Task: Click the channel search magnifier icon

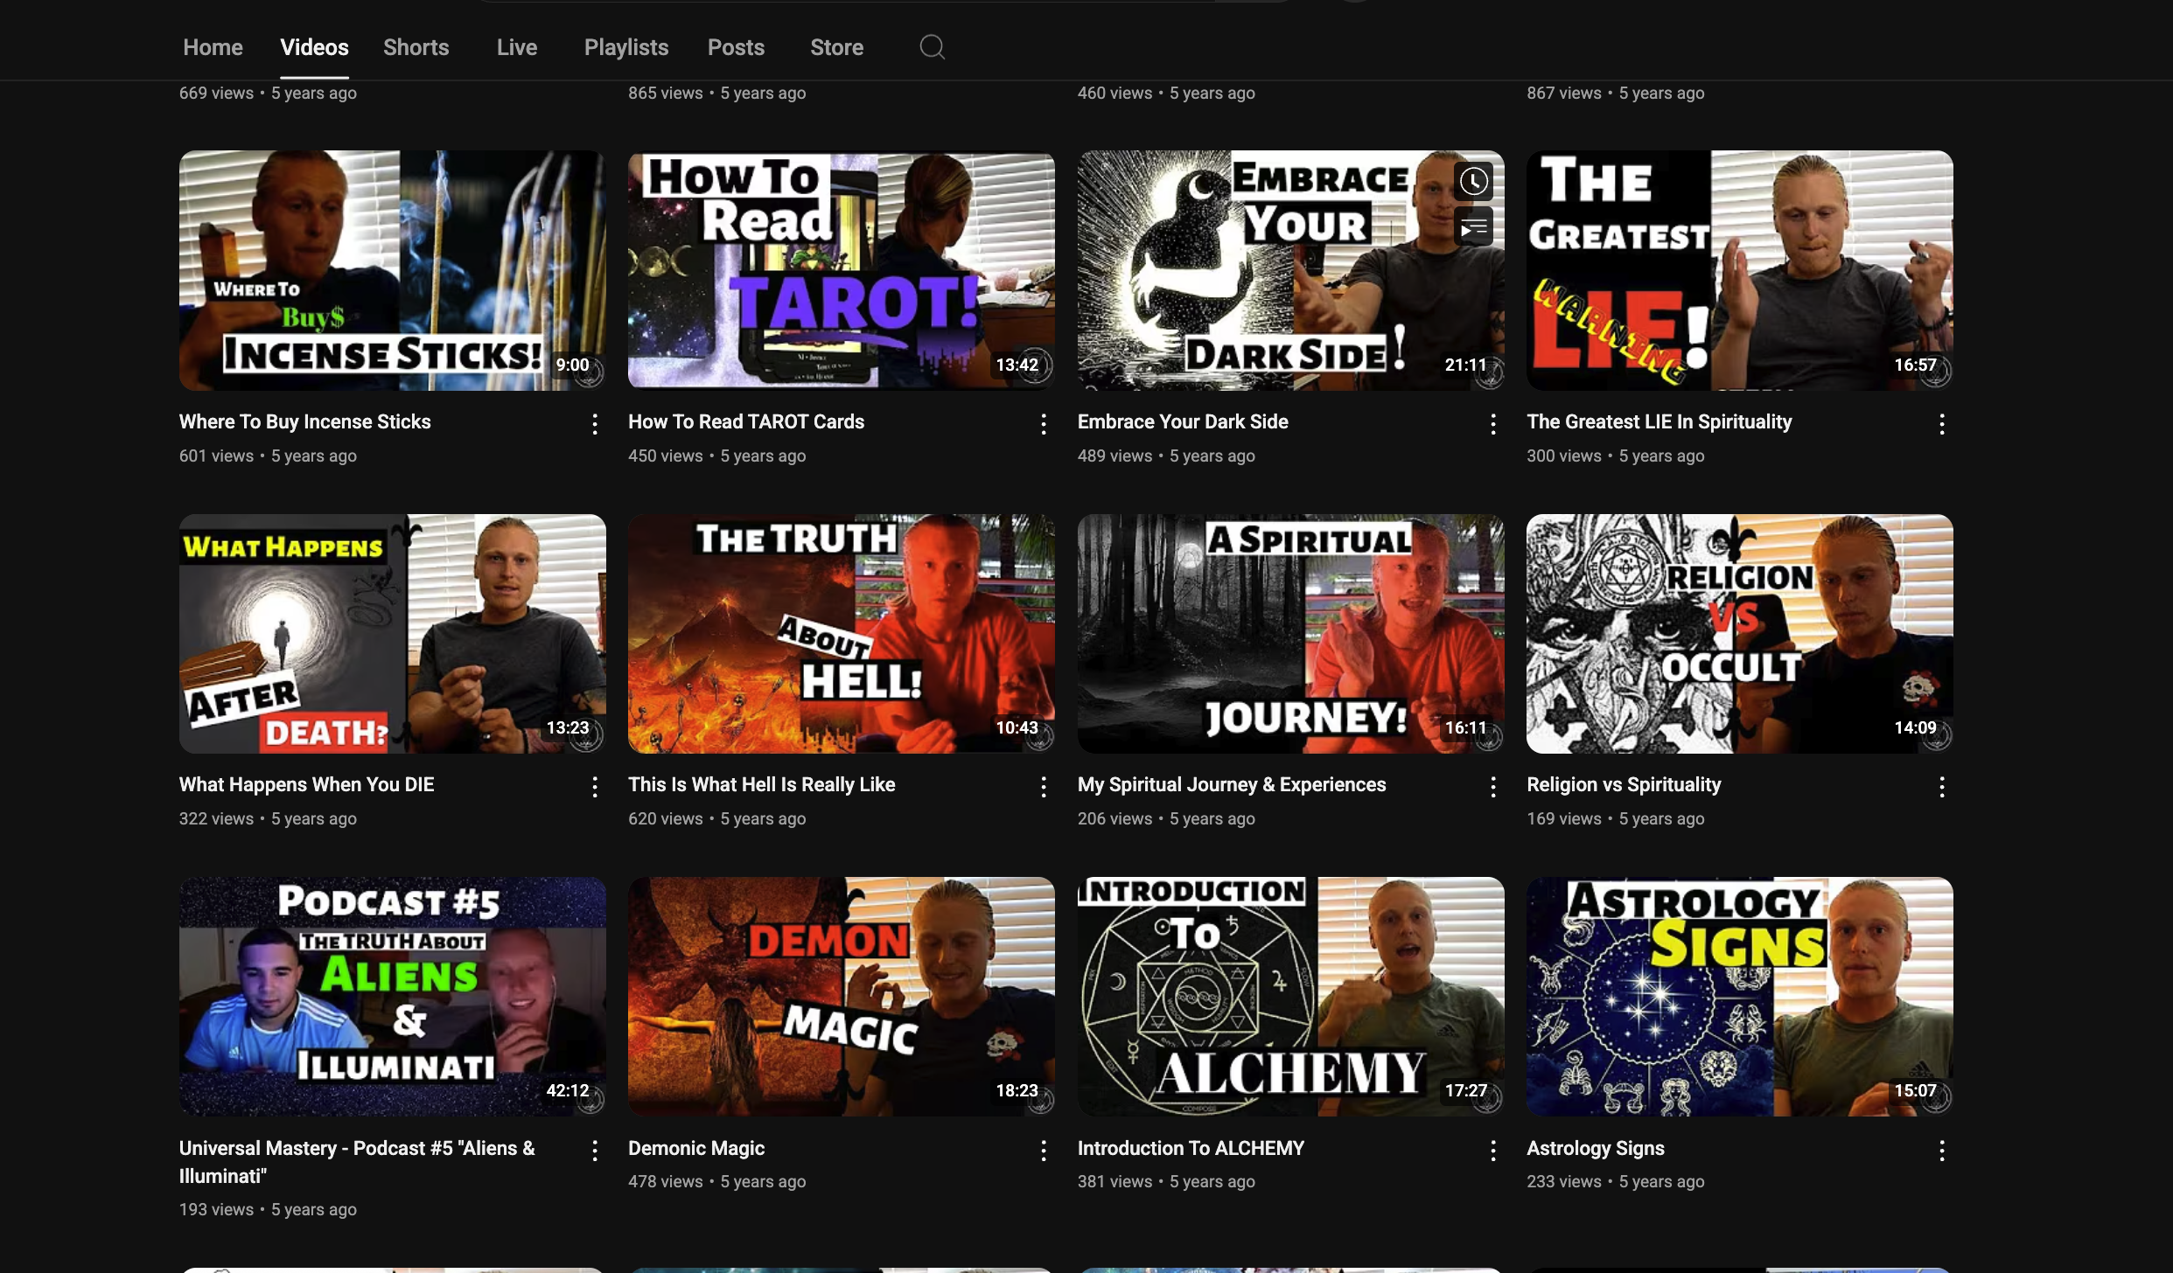Action: pyautogui.click(x=932, y=47)
